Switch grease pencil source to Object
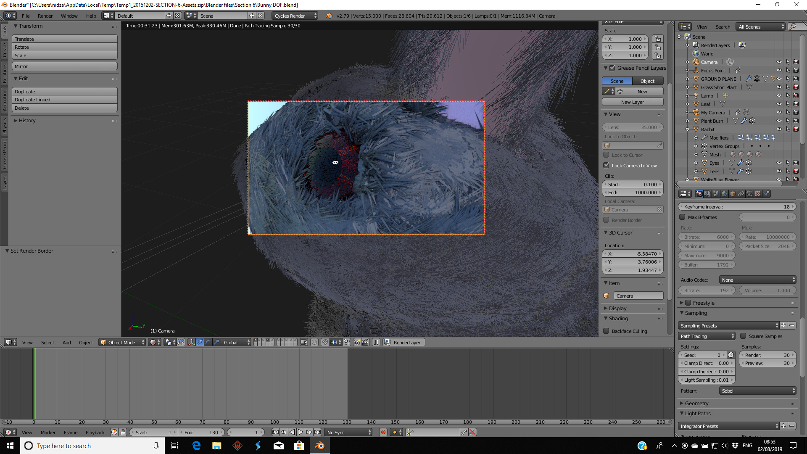The width and height of the screenshot is (807, 454). [x=648, y=81]
